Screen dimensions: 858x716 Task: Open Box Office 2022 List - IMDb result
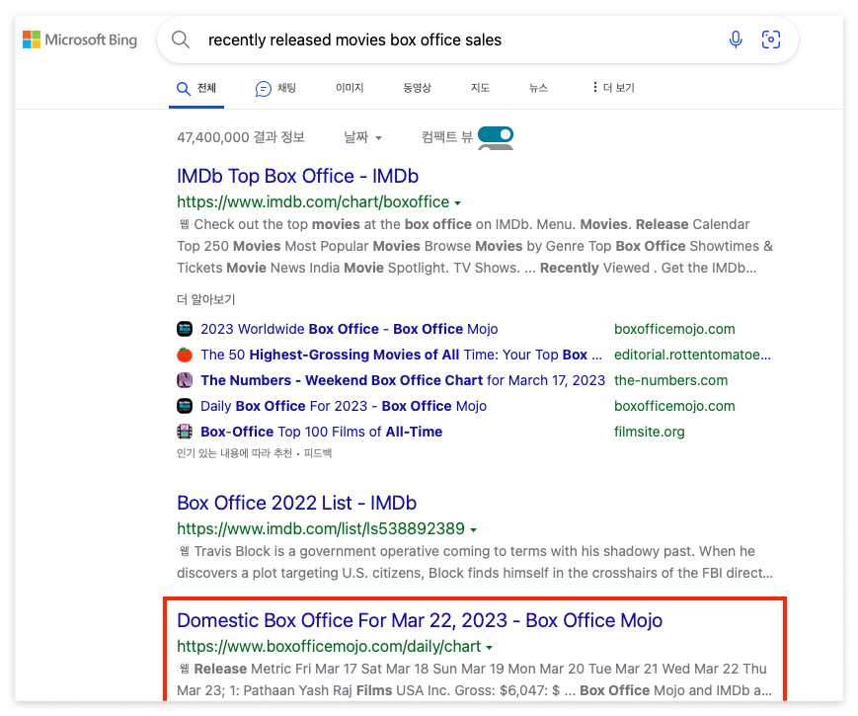point(296,503)
